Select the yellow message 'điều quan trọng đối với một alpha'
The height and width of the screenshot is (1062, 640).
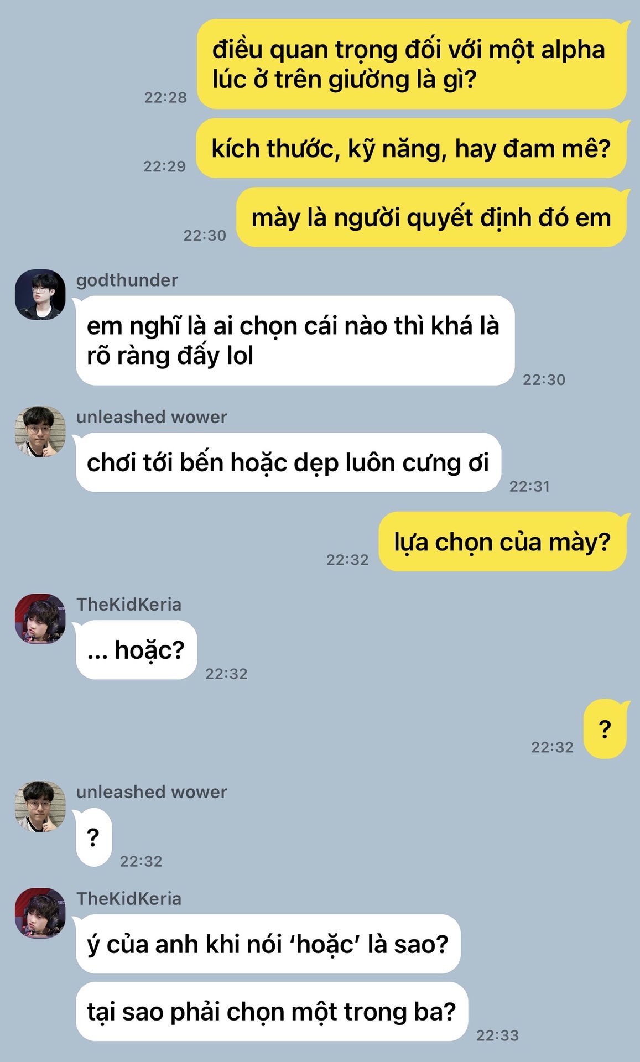coord(412,64)
